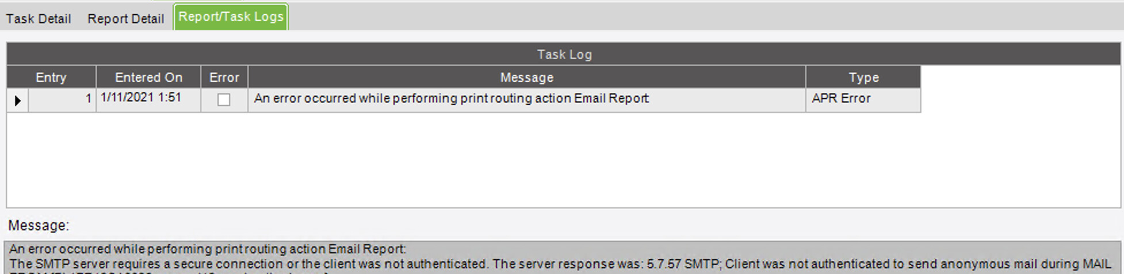The image size is (1124, 274).
Task: Select the Entry number 1 cell
Action: [62, 100]
